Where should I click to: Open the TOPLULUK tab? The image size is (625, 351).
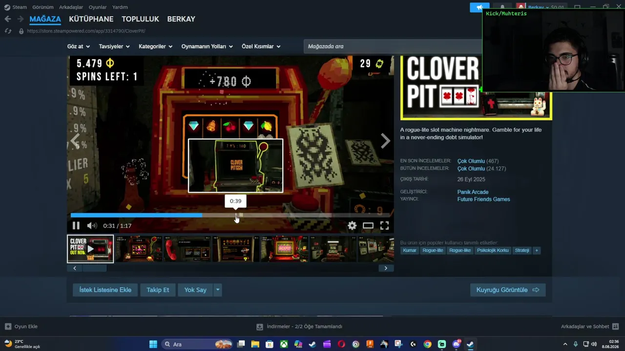[x=141, y=19]
